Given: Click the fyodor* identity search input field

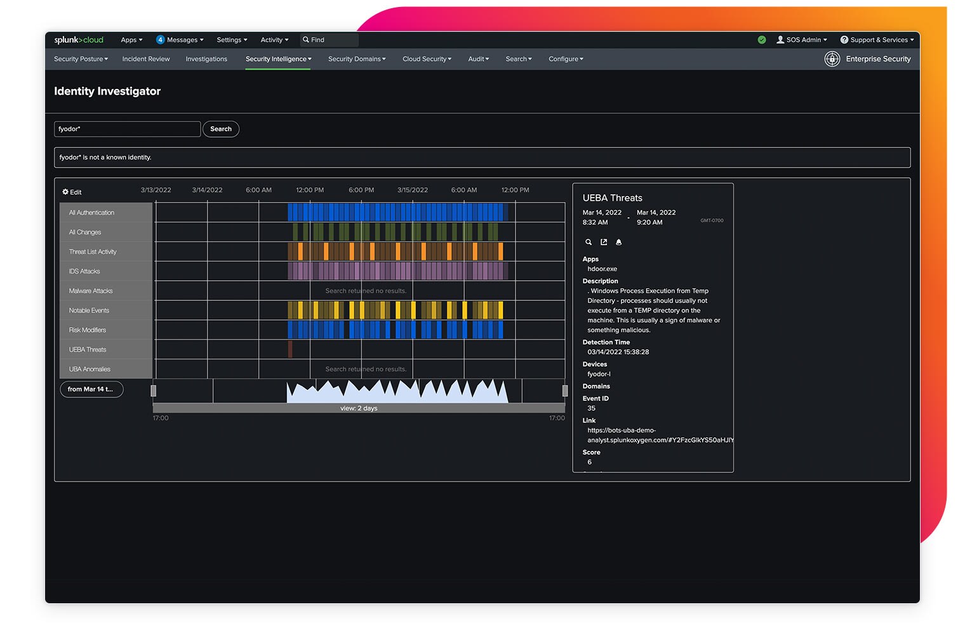Looking at the screenshot, I should coord(127,129).
